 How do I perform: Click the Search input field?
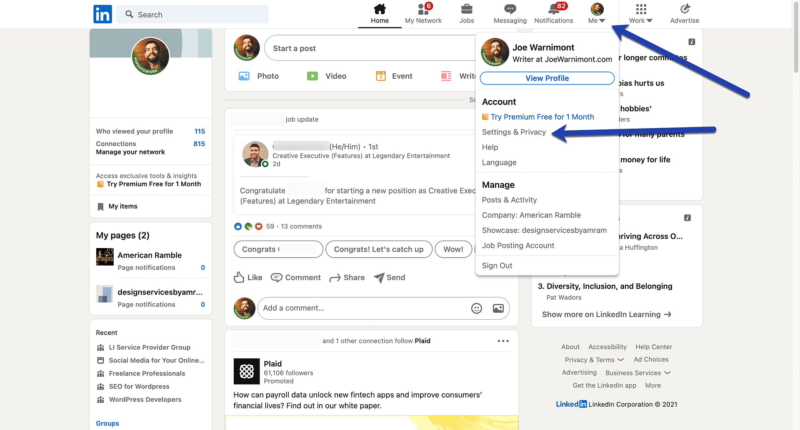(192, 14)
